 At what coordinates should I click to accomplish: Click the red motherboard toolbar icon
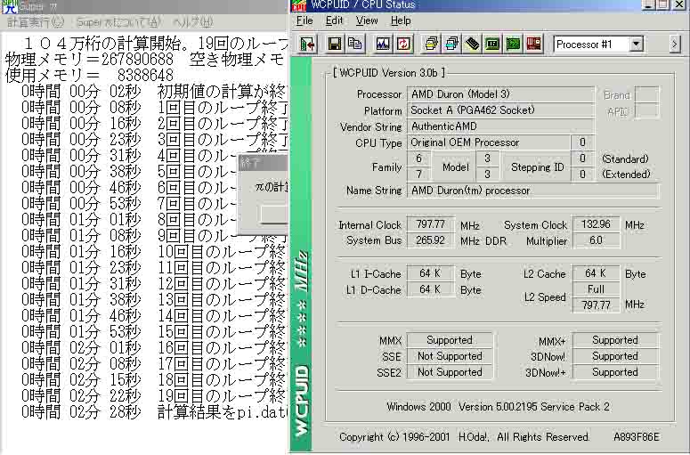coord(533,44)
